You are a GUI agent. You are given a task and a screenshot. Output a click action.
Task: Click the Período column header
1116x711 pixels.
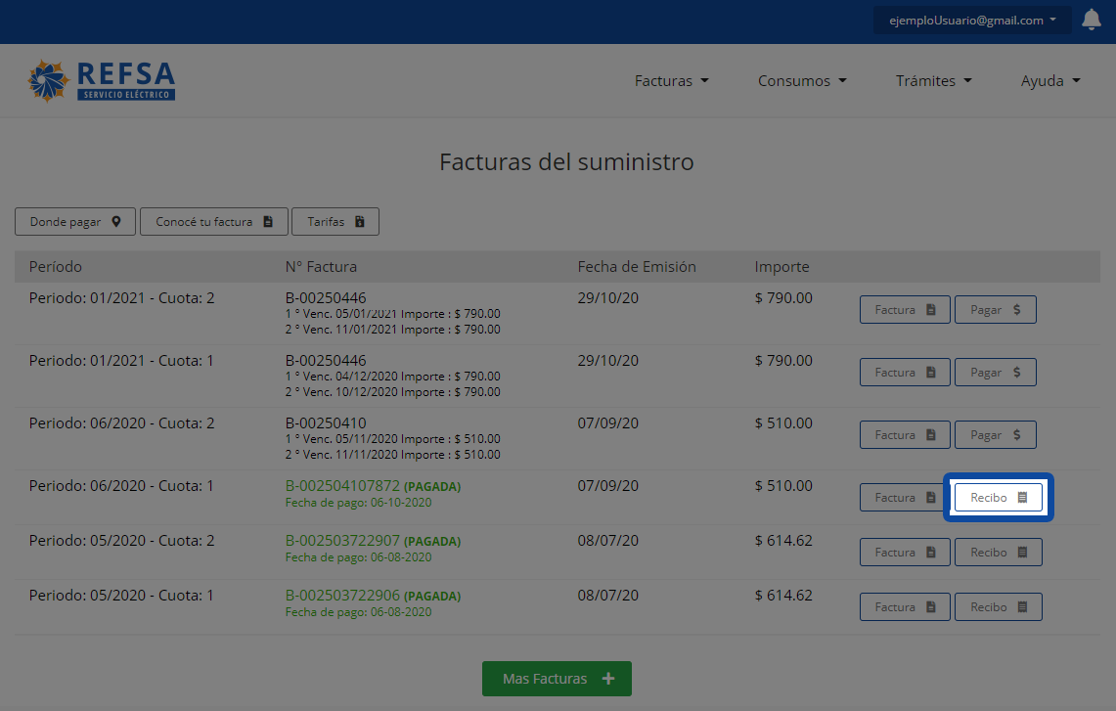pos(56,267)
